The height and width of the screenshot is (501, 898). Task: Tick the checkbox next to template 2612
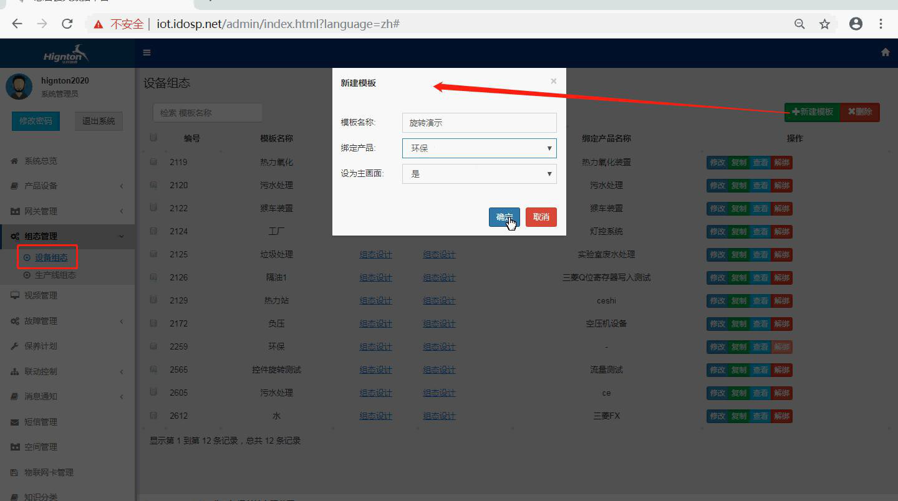click(x=153, y=416)
